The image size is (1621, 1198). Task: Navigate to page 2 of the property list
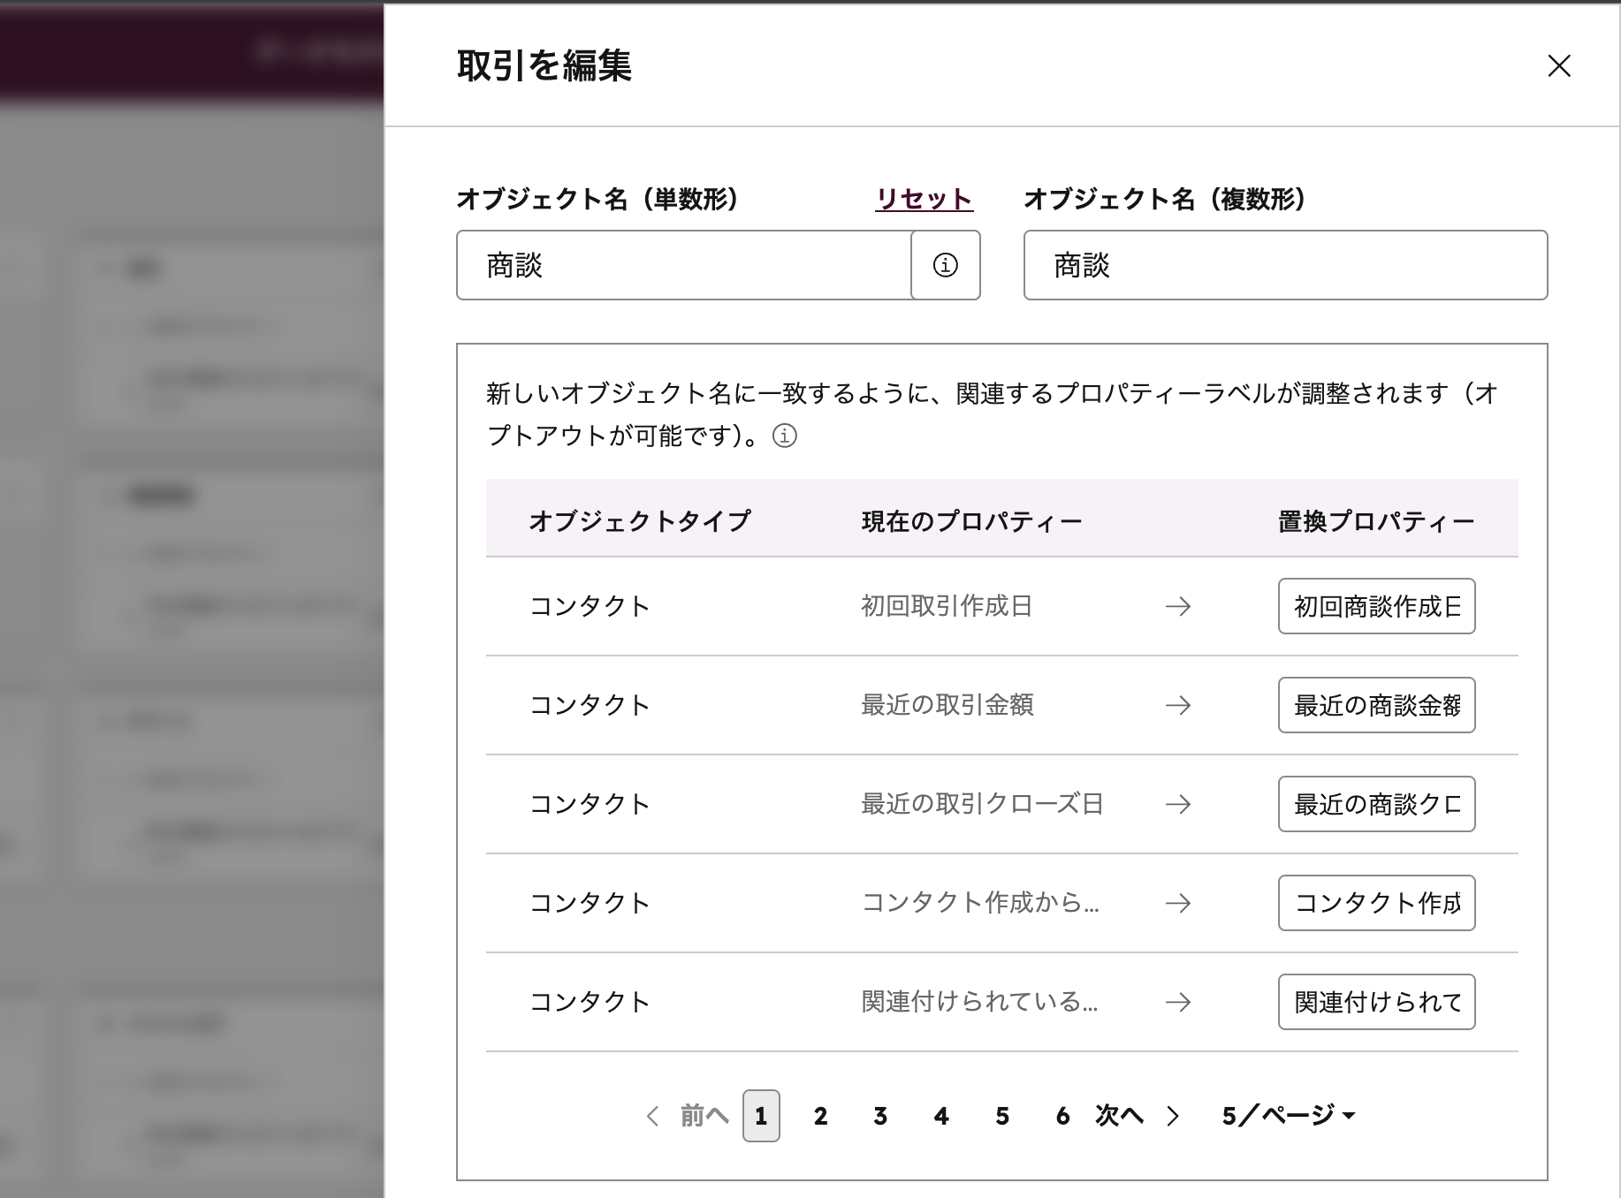point(820,1116)
